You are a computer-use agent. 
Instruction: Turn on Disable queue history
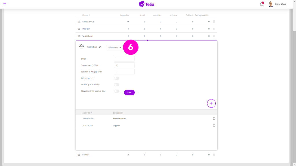coord(116,84)
